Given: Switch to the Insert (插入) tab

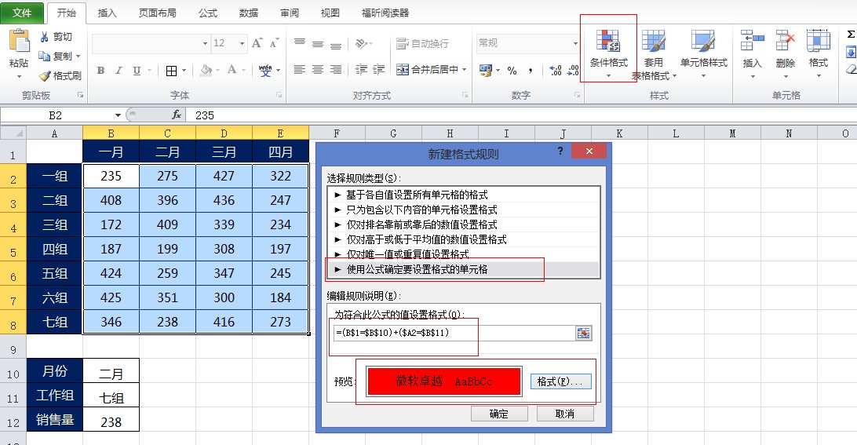Looking at the screenshot, I should tap(107, 13).
